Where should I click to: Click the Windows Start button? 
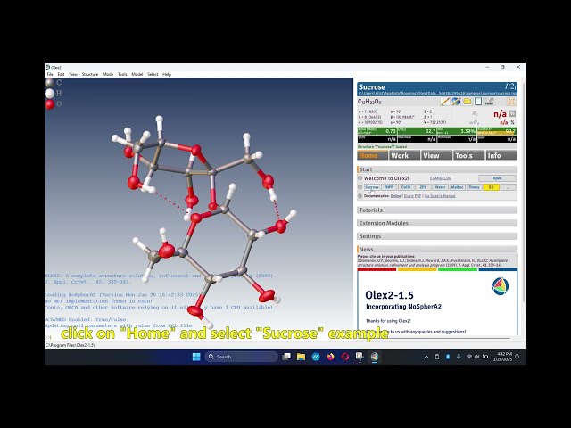pyautogui.click(x=196, y=357)
